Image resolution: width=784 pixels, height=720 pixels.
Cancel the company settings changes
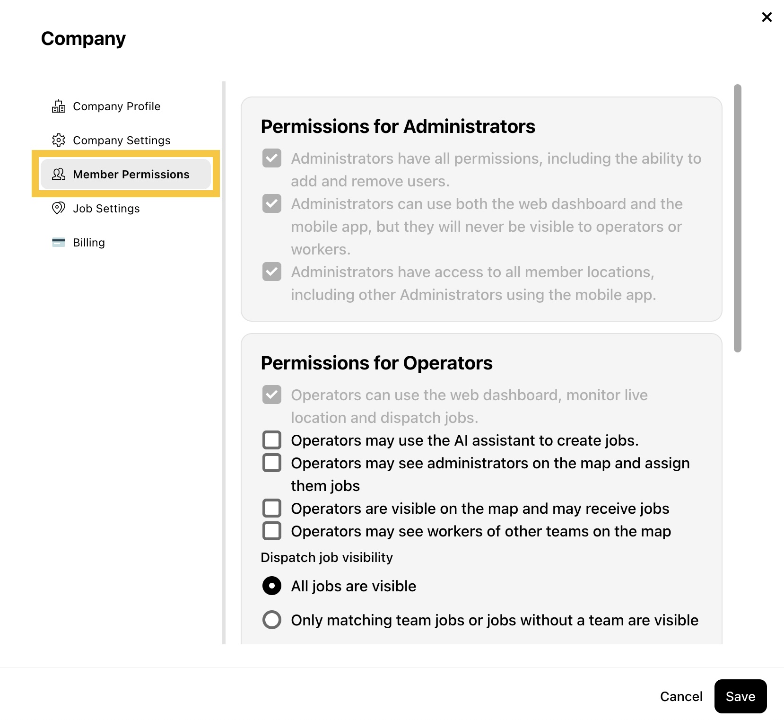point(681,696)
